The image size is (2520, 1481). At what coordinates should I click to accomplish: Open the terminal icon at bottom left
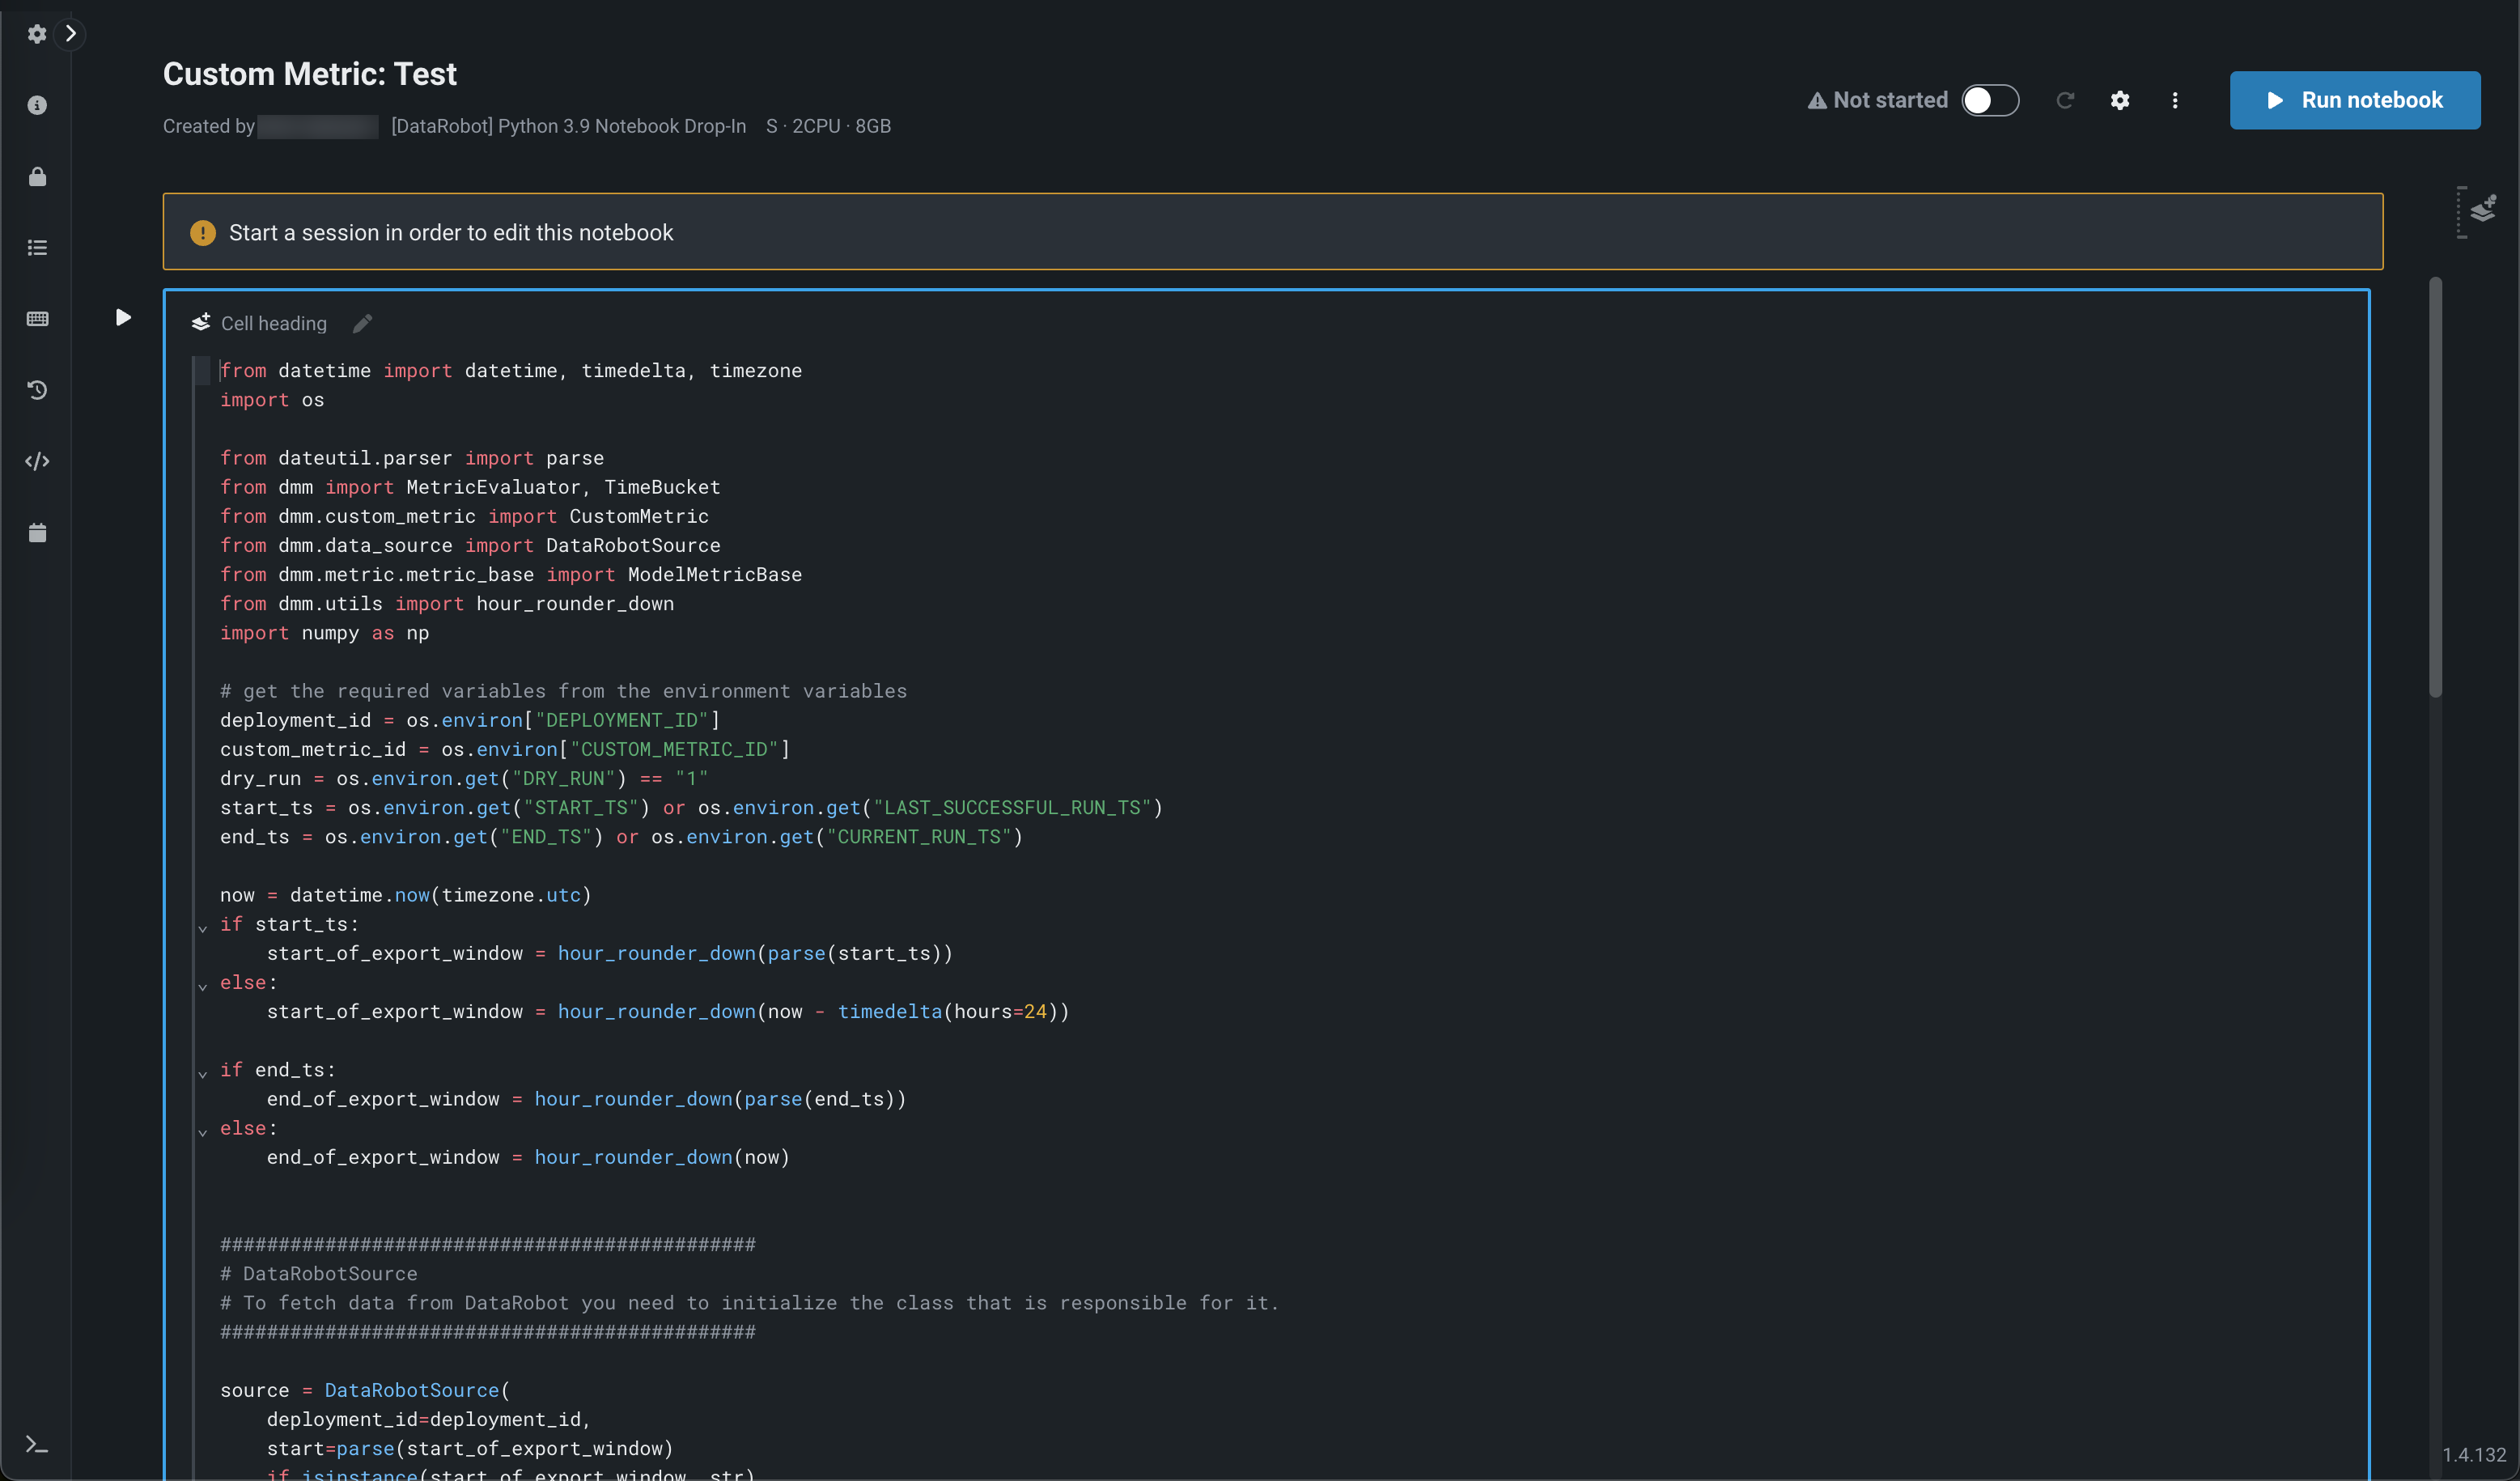(37, 1445)
